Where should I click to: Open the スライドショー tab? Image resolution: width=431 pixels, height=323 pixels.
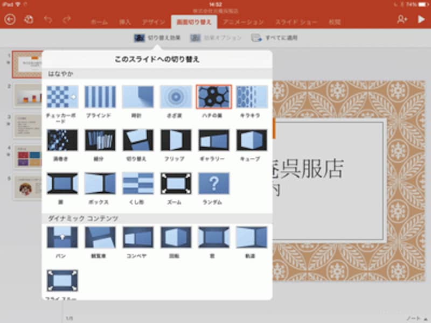click(296, 22)
